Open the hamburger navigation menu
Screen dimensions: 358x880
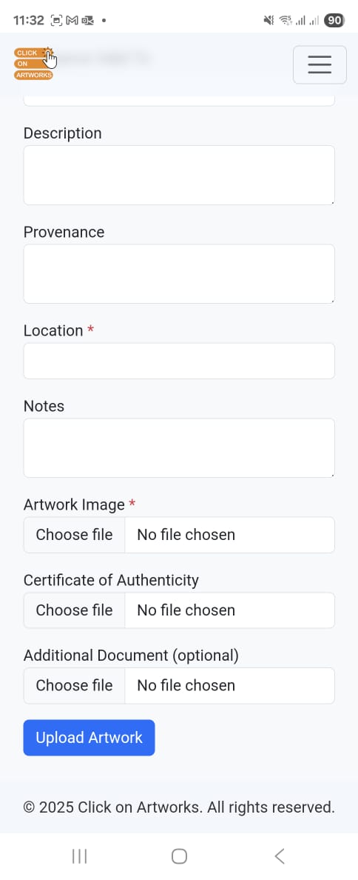320,64
